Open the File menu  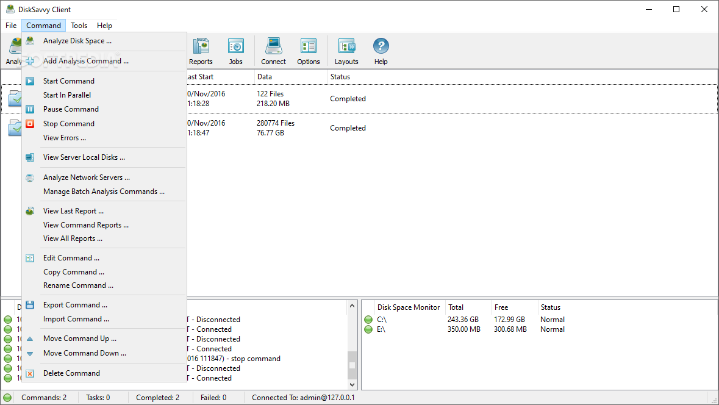pos(11,26)
